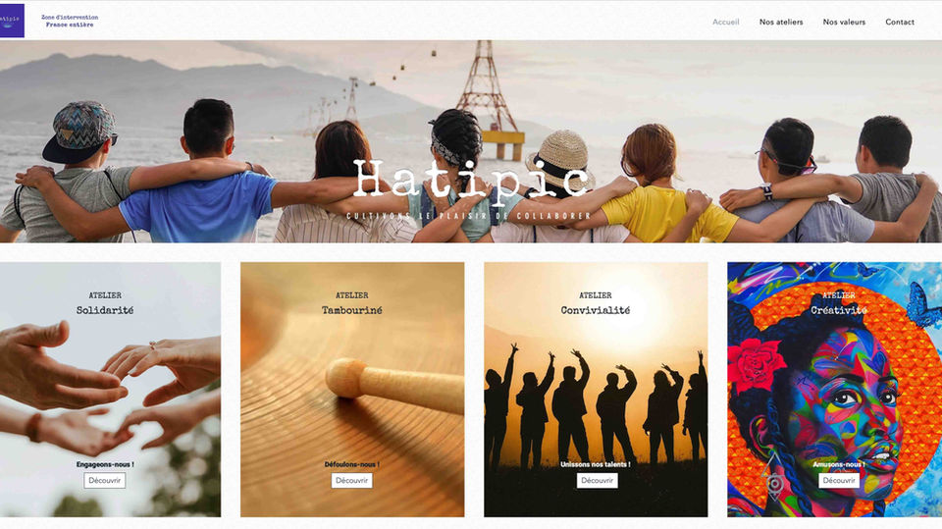
Task: Click Découvrir under Atelier Créativité
Action: coord(839,480)
